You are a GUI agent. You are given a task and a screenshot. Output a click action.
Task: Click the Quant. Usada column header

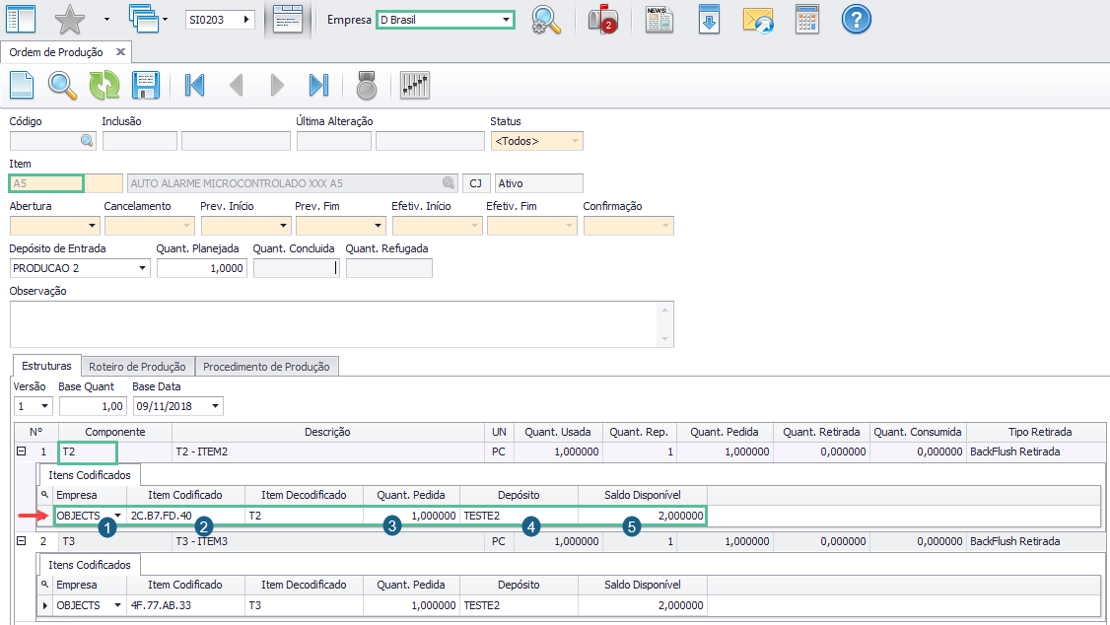[558, 432]
